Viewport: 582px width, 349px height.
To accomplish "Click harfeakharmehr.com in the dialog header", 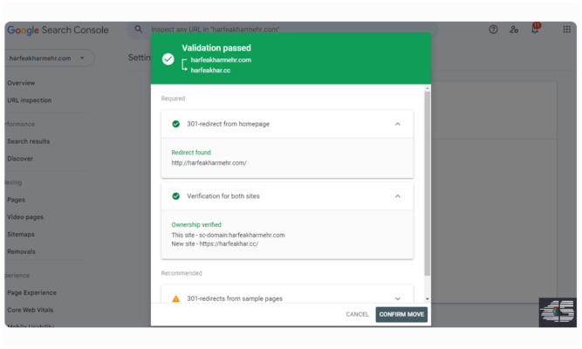I will pyautogui.click(x=221, y=60).
